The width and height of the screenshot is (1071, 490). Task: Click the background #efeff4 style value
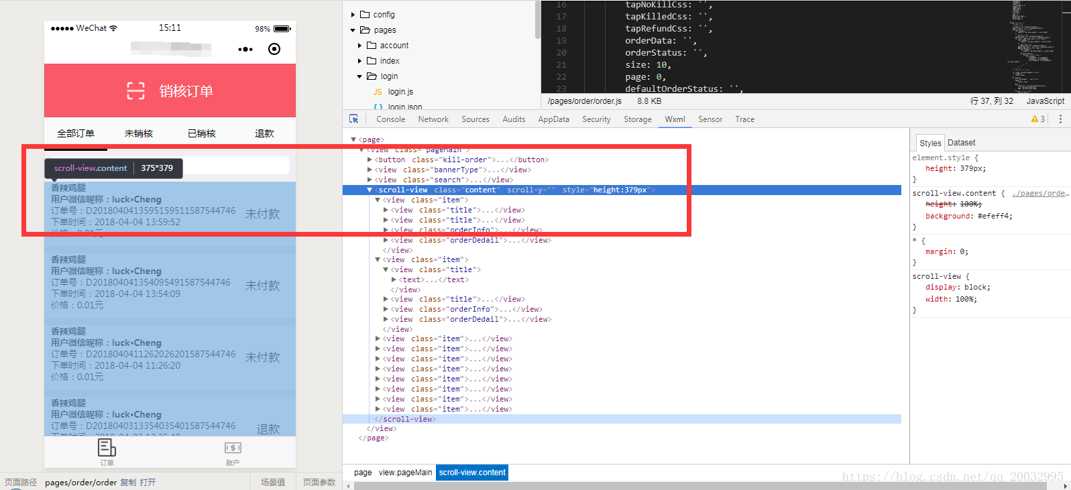(995, 216)
